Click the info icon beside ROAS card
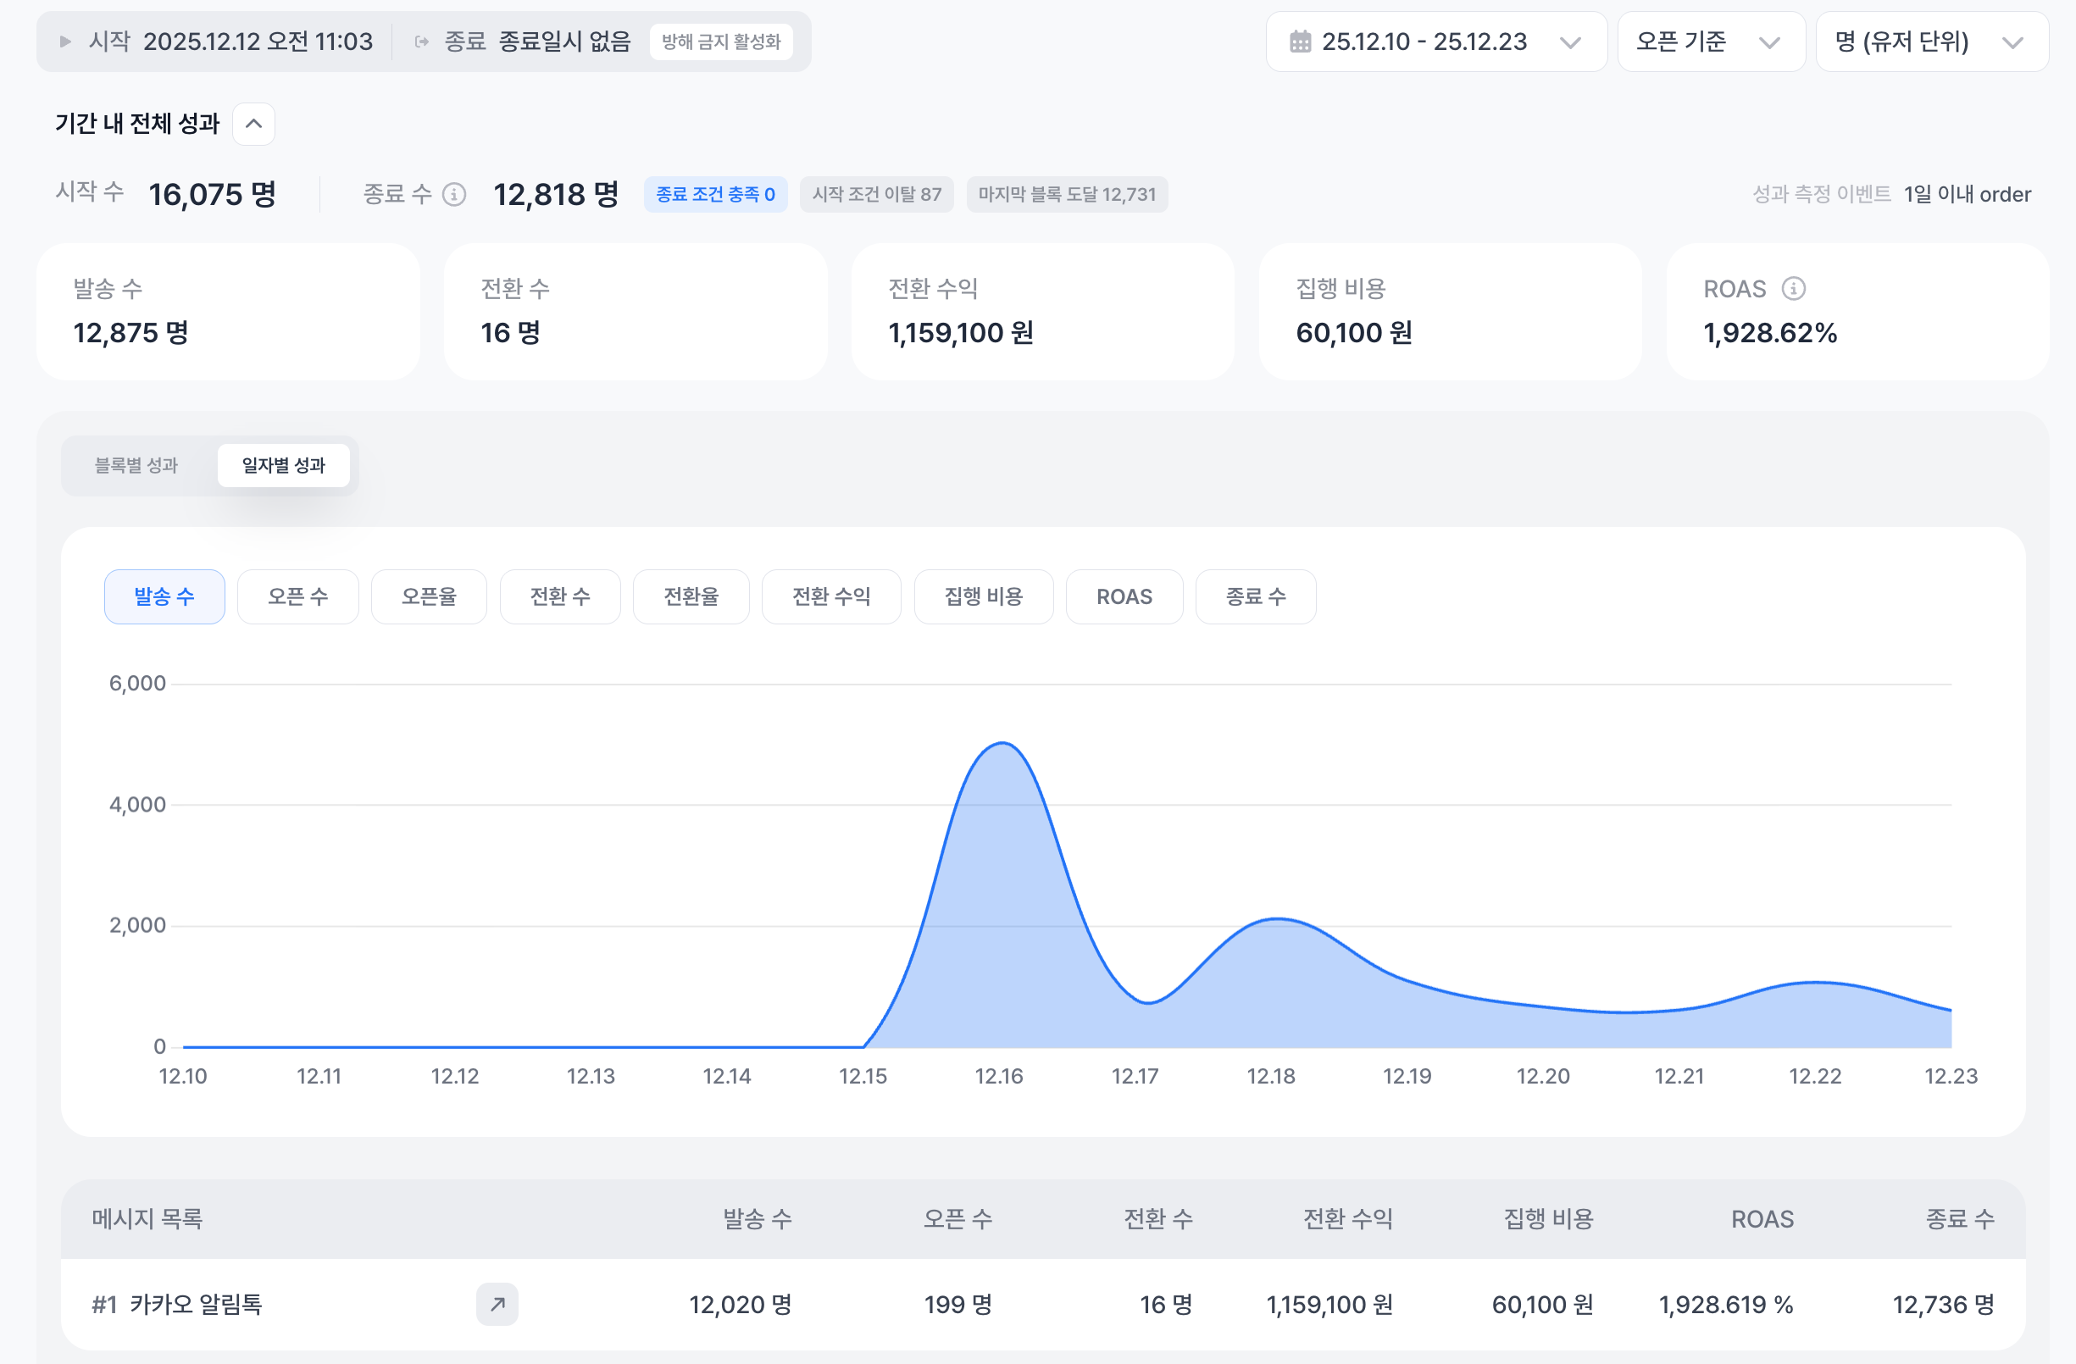2076x1364 pixels. point(1793,288)
